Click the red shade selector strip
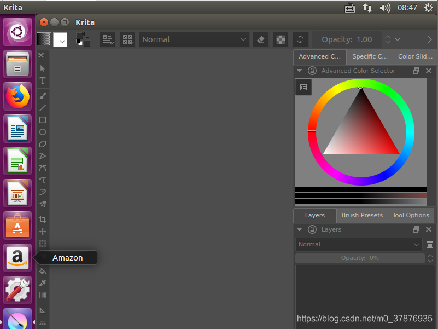 (x=360, y=195)
